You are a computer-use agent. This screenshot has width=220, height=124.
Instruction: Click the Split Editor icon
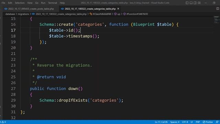tap(218, 9)
